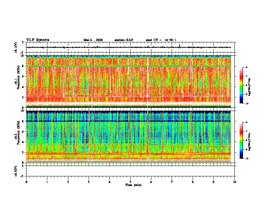Click the "4" tick on the time axis

pyautogui.click(x=110, y=182)
